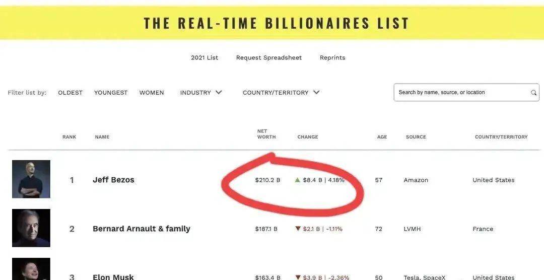Open Elon Musk profile photo
544x280 pixels.
31,269
